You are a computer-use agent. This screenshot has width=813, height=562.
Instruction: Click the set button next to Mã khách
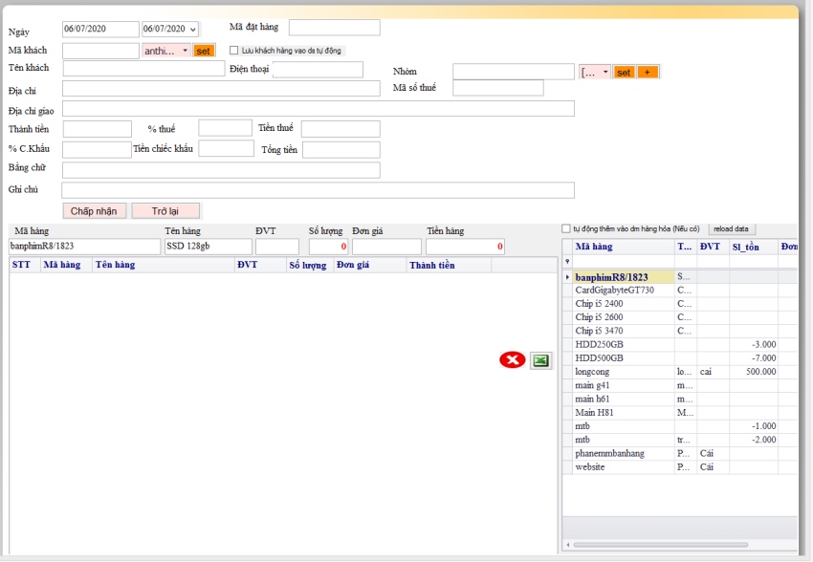[203, 51]
